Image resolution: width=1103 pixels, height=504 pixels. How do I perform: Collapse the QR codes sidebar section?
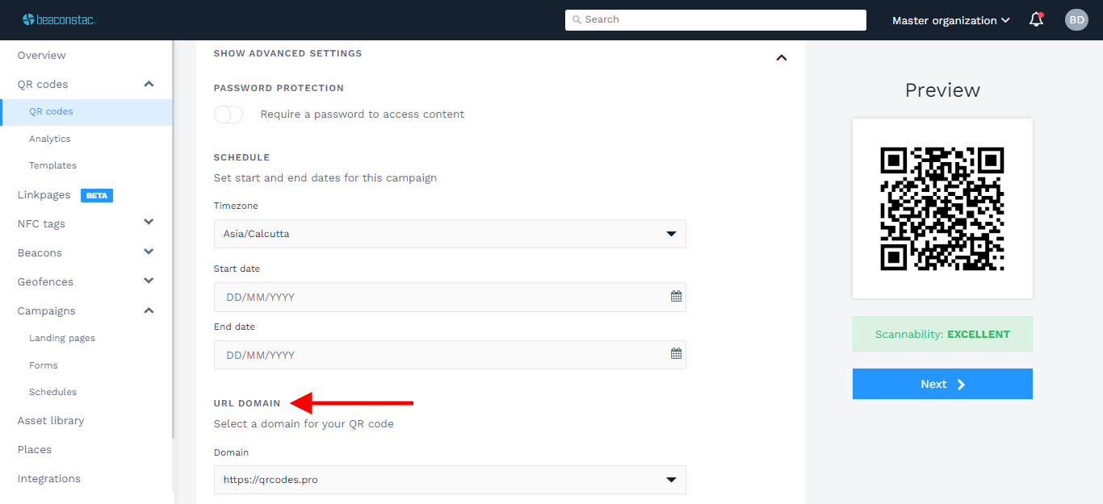point(149,84)
